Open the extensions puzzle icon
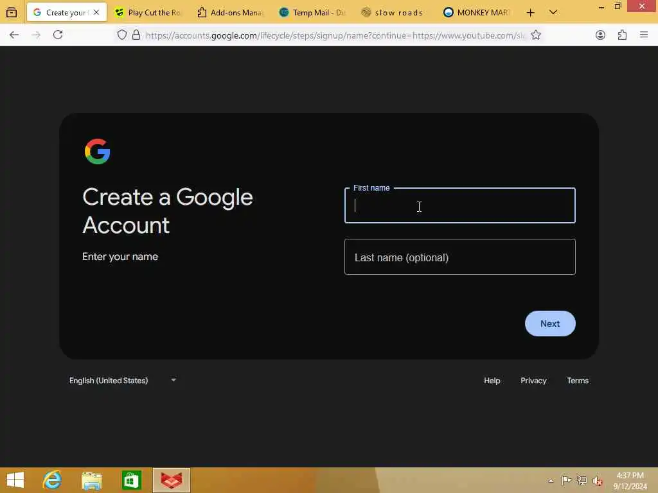This screenshot has width=658, height=493. pyautogui.click(x=622, y=35)
